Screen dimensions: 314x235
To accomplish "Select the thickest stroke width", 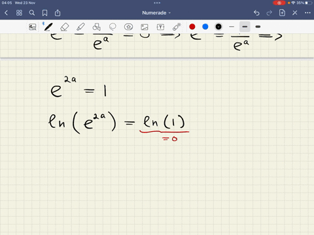I will pos(258,27).
